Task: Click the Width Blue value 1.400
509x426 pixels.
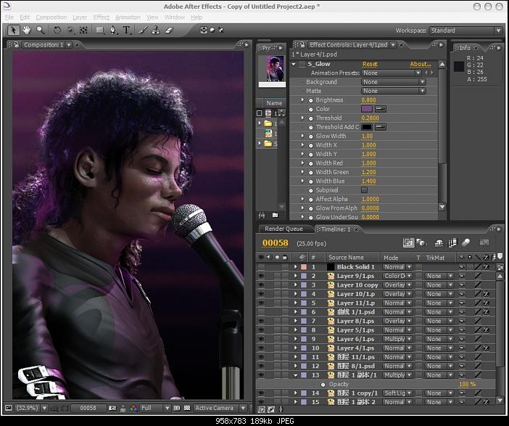Action: tap(368, 181)
